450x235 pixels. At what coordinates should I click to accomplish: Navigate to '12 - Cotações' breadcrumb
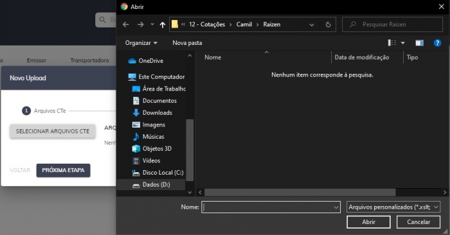click(207, 24)
